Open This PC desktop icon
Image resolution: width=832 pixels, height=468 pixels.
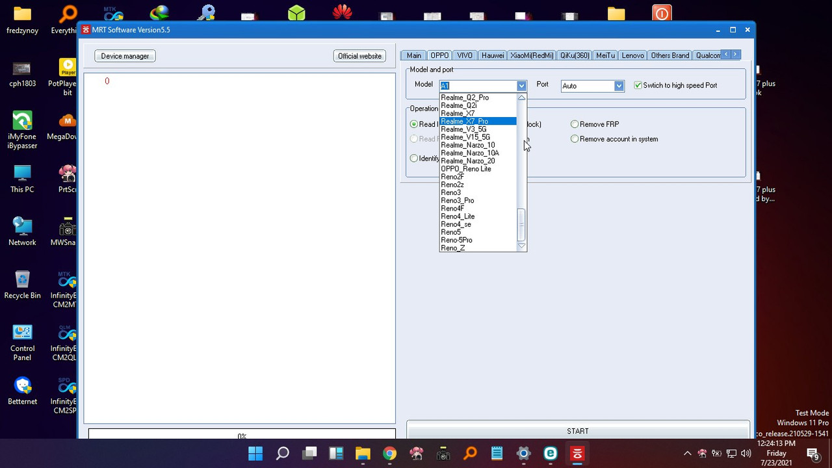[x=22, y=179]
